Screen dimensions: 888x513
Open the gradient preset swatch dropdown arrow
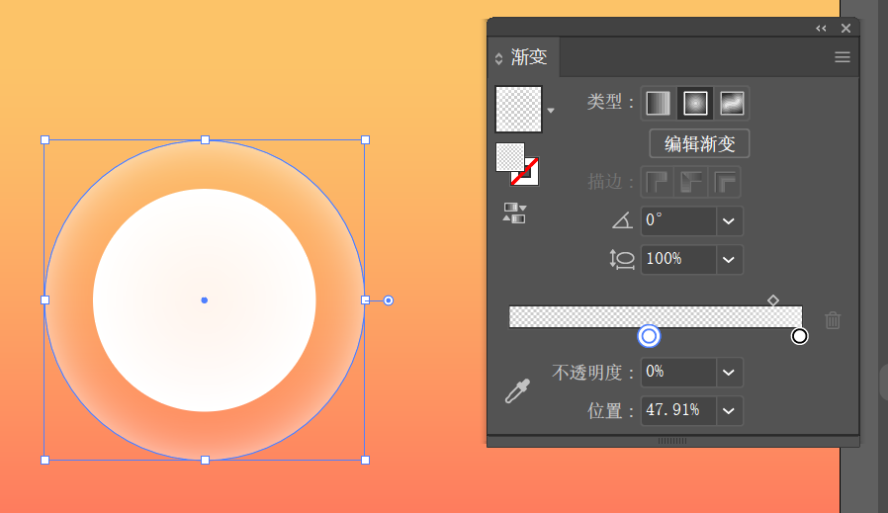tap(551, 111)
